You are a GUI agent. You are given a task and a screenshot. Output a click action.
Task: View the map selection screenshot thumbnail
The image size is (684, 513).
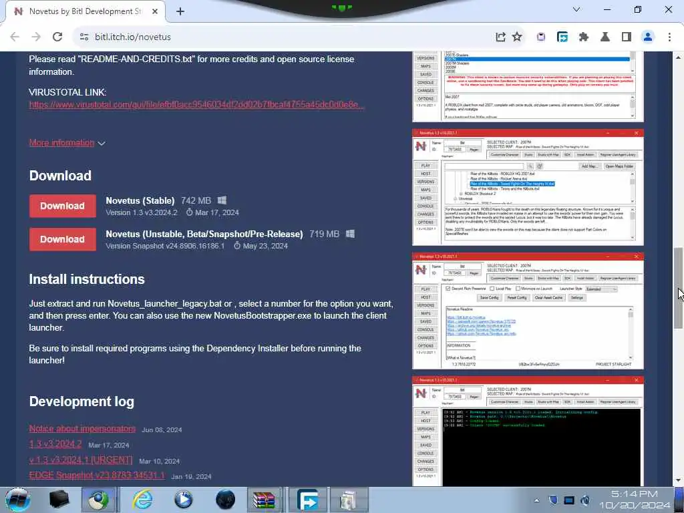click(528, 187)
